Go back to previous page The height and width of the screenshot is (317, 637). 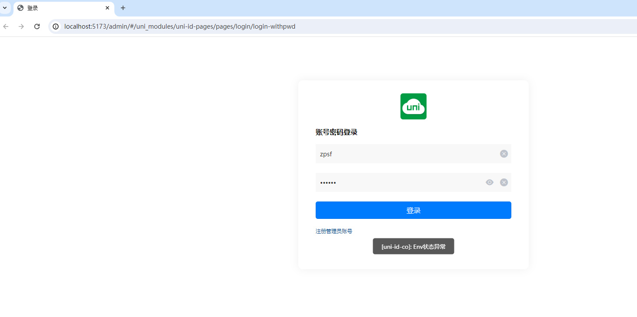[x=6, y=26]
